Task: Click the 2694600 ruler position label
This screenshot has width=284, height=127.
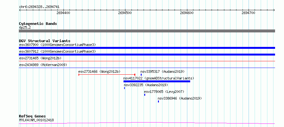Action: [187, 13]
